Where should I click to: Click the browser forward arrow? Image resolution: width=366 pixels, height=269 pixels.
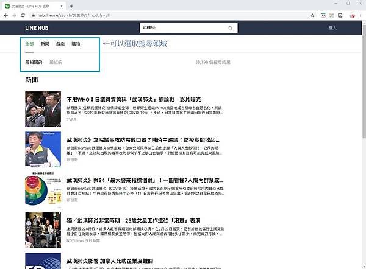14,15
